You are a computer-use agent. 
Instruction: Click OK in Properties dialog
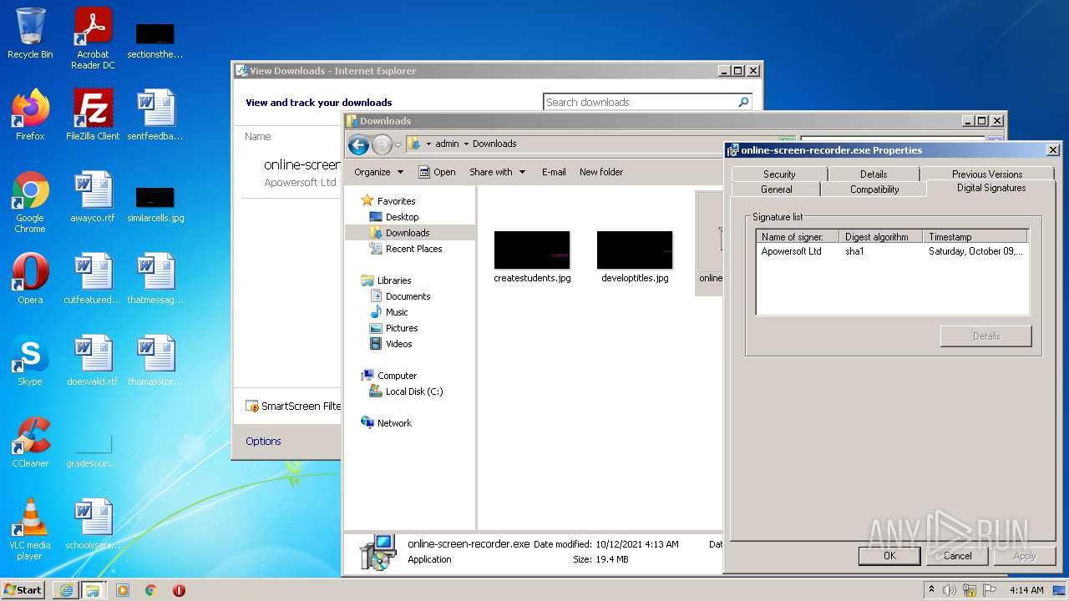pos(889,555)
